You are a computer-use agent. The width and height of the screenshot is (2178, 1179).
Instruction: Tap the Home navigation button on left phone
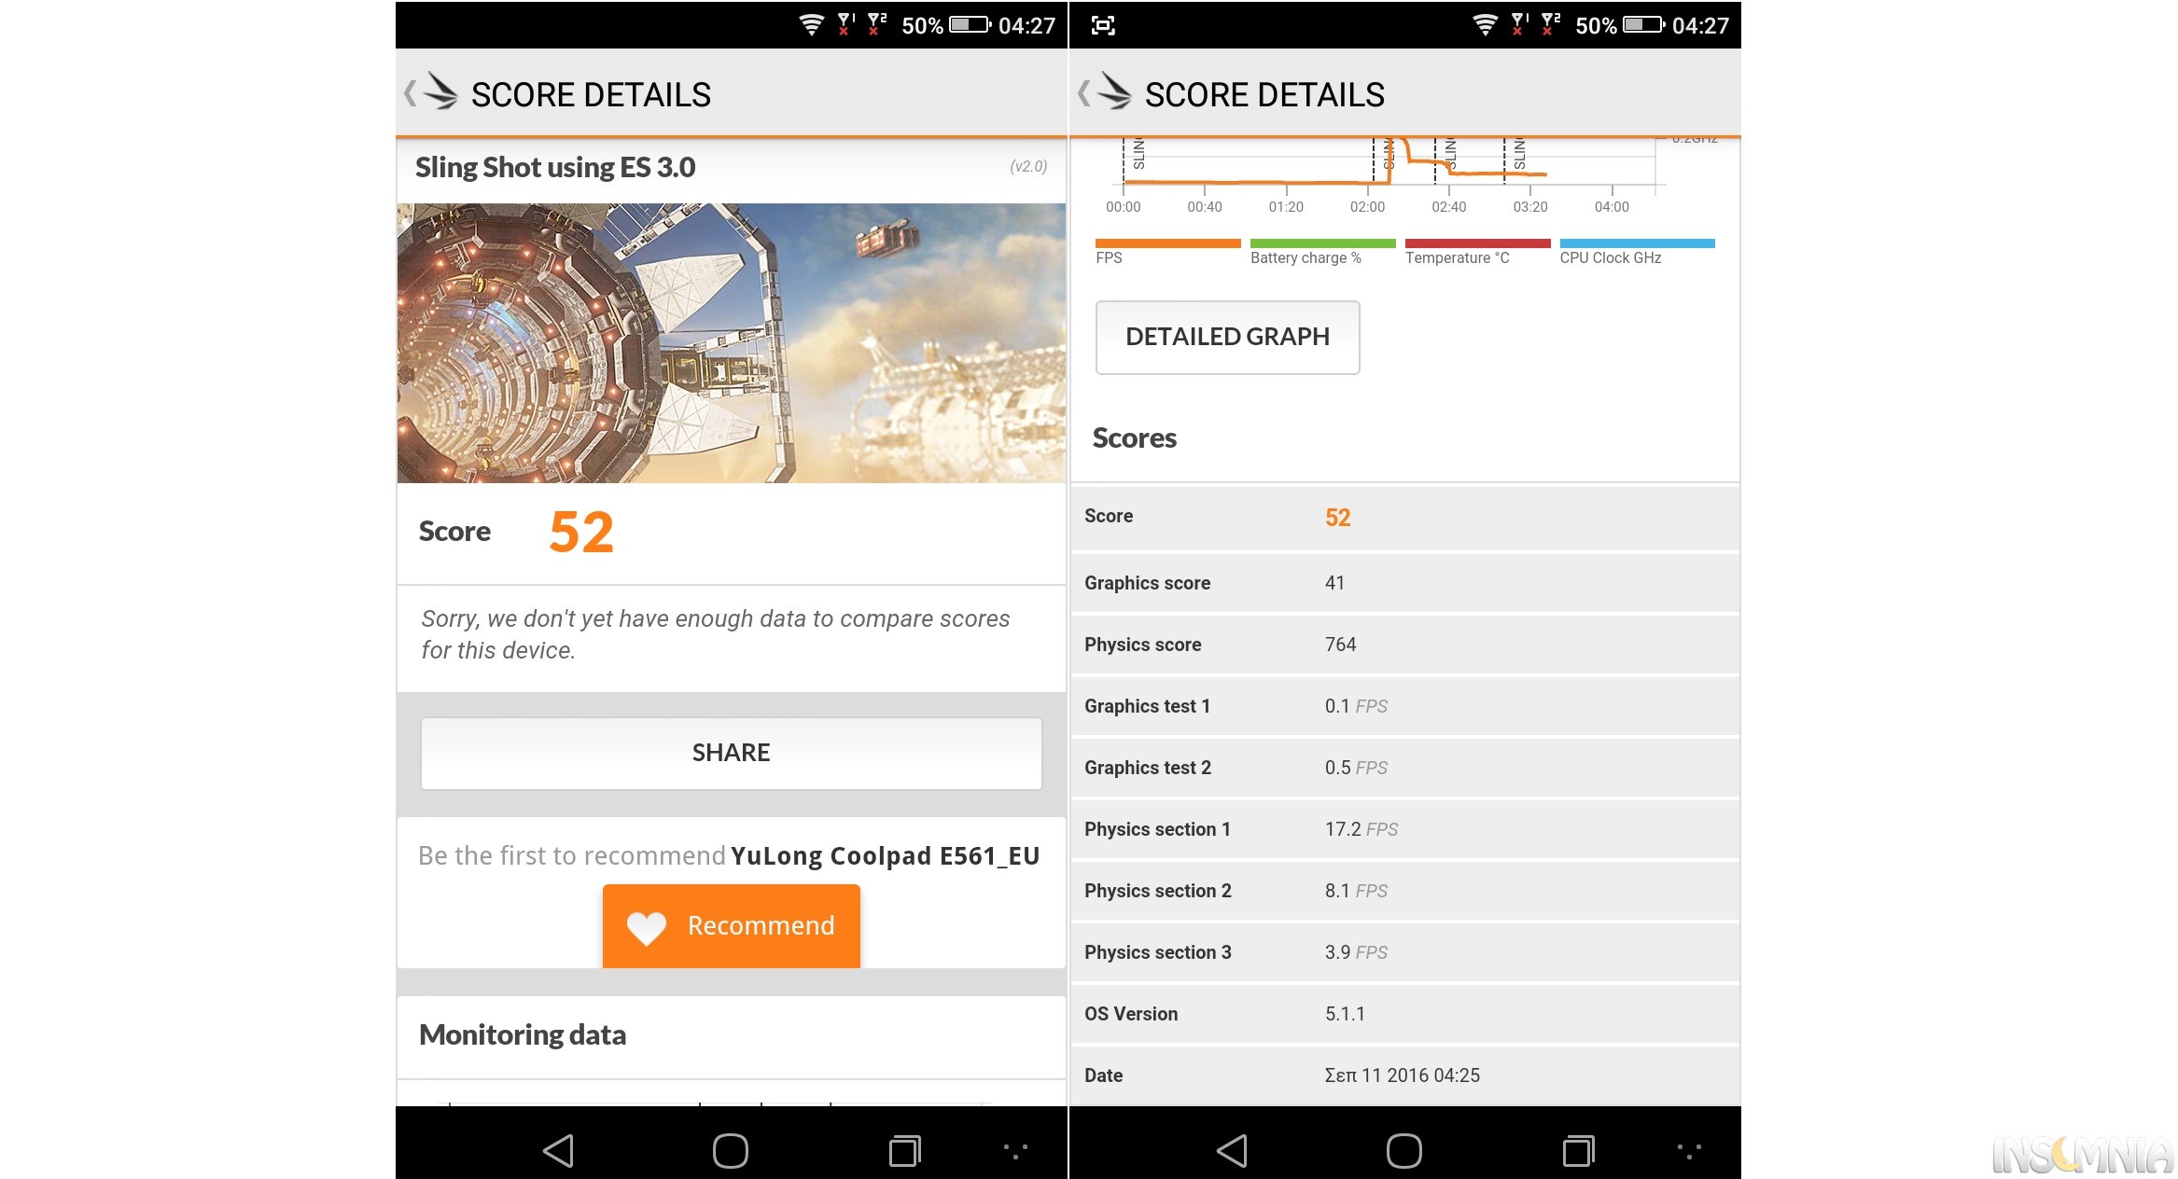[731, 1150]
